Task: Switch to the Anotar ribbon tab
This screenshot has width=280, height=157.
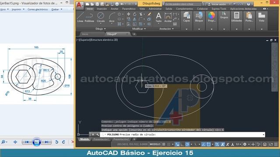Action: tap(115, 9)
